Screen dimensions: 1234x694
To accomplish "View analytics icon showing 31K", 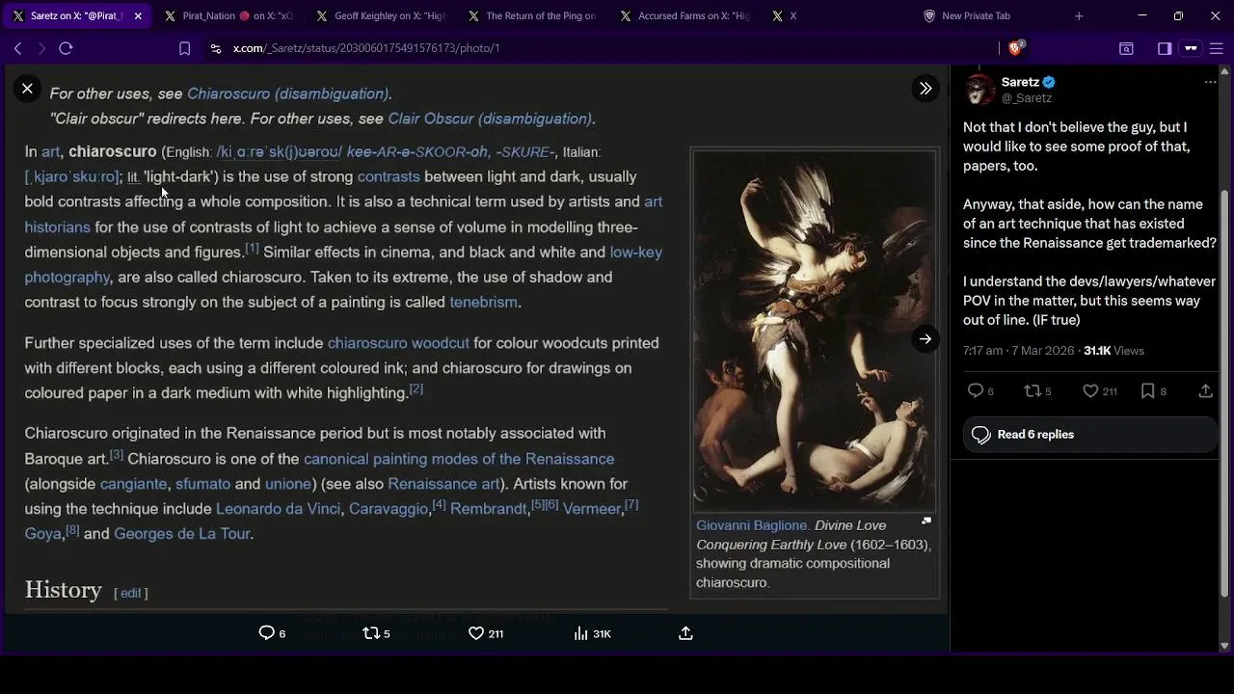I will tap(580, 633).
